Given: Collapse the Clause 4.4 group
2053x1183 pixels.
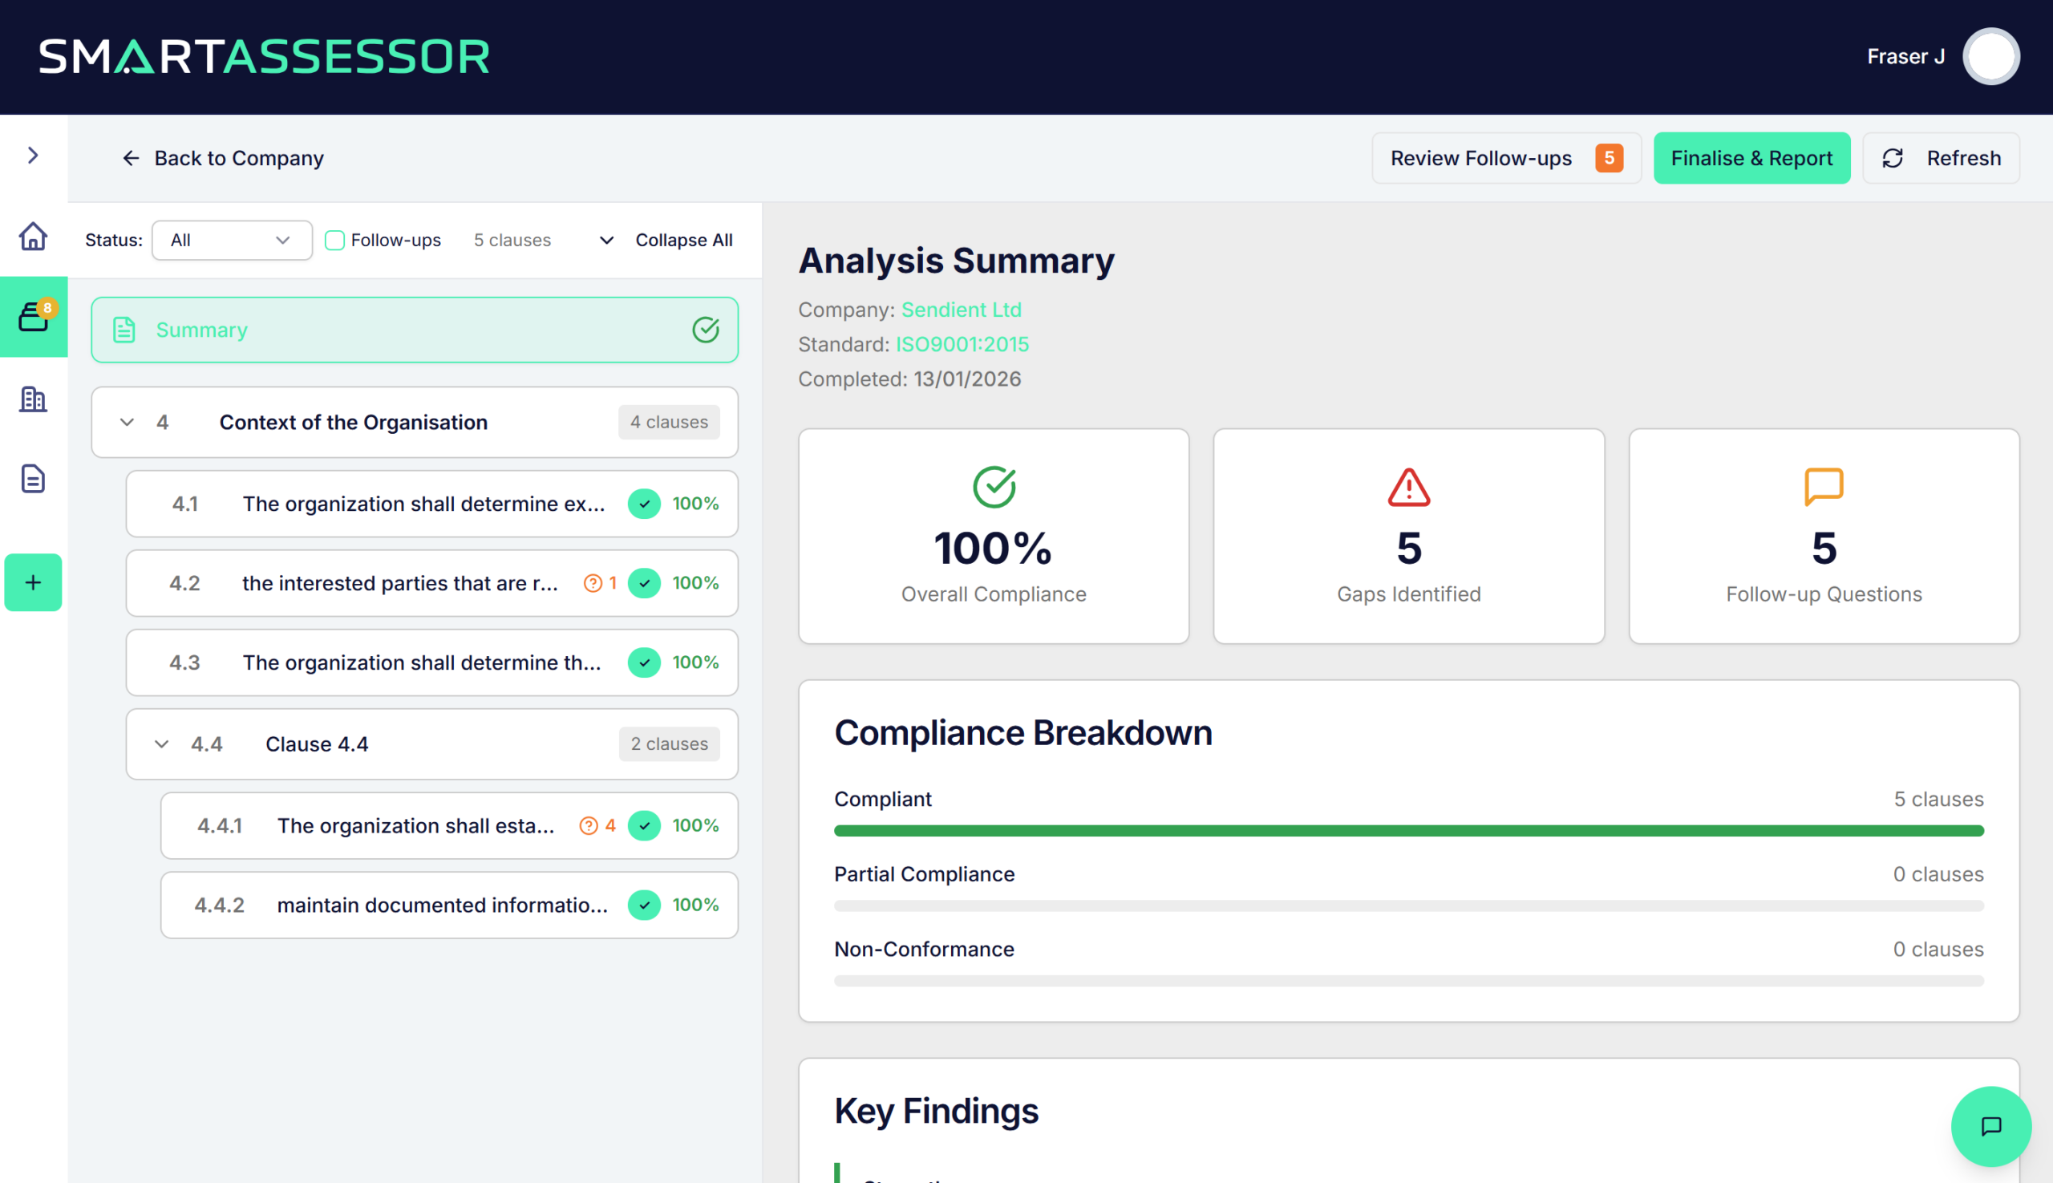Looking at the screenshot, I should point(162,744).
